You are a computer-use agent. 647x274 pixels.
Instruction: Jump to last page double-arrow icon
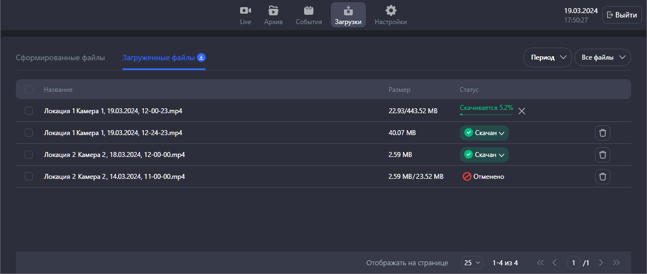(617, 263)
